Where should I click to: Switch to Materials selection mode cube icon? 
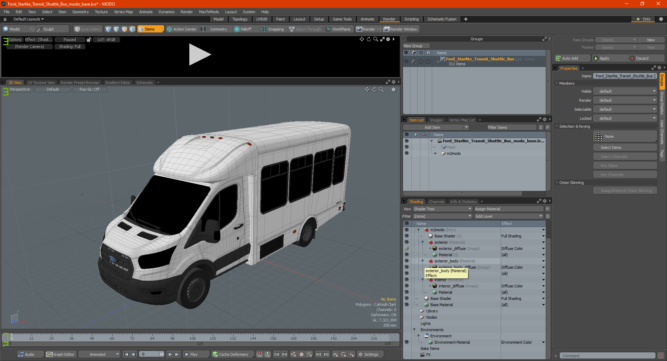click(x=132, y=29)
